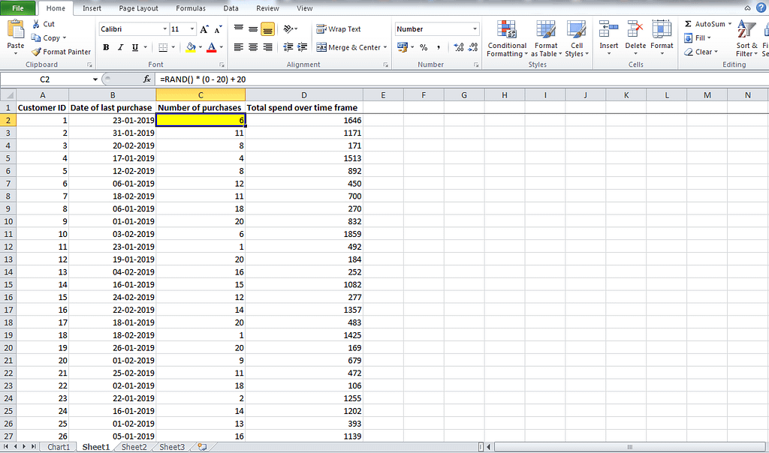Click the Format Painter brush icon
The height and width of the screenshot is (453, 769).
click(37, 52)
